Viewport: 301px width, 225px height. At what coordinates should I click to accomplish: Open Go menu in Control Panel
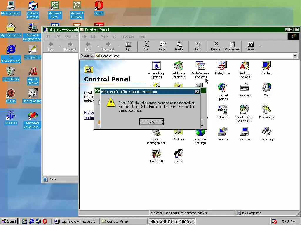point(114,36)
